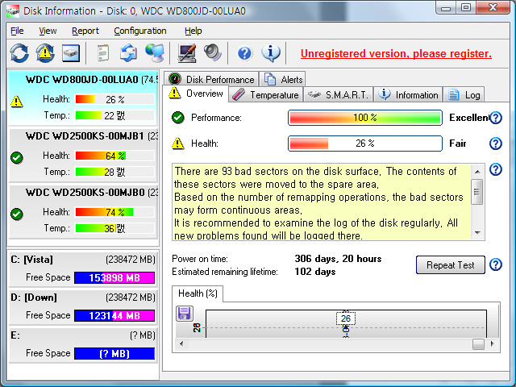Click the 102 days remaining lifetime value
Screen dimensions: 516x387
click(x=315, y=272)
